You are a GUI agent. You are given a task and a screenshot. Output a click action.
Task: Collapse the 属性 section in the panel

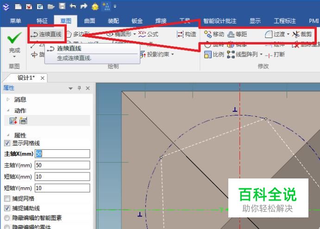[x=8, y=135]
